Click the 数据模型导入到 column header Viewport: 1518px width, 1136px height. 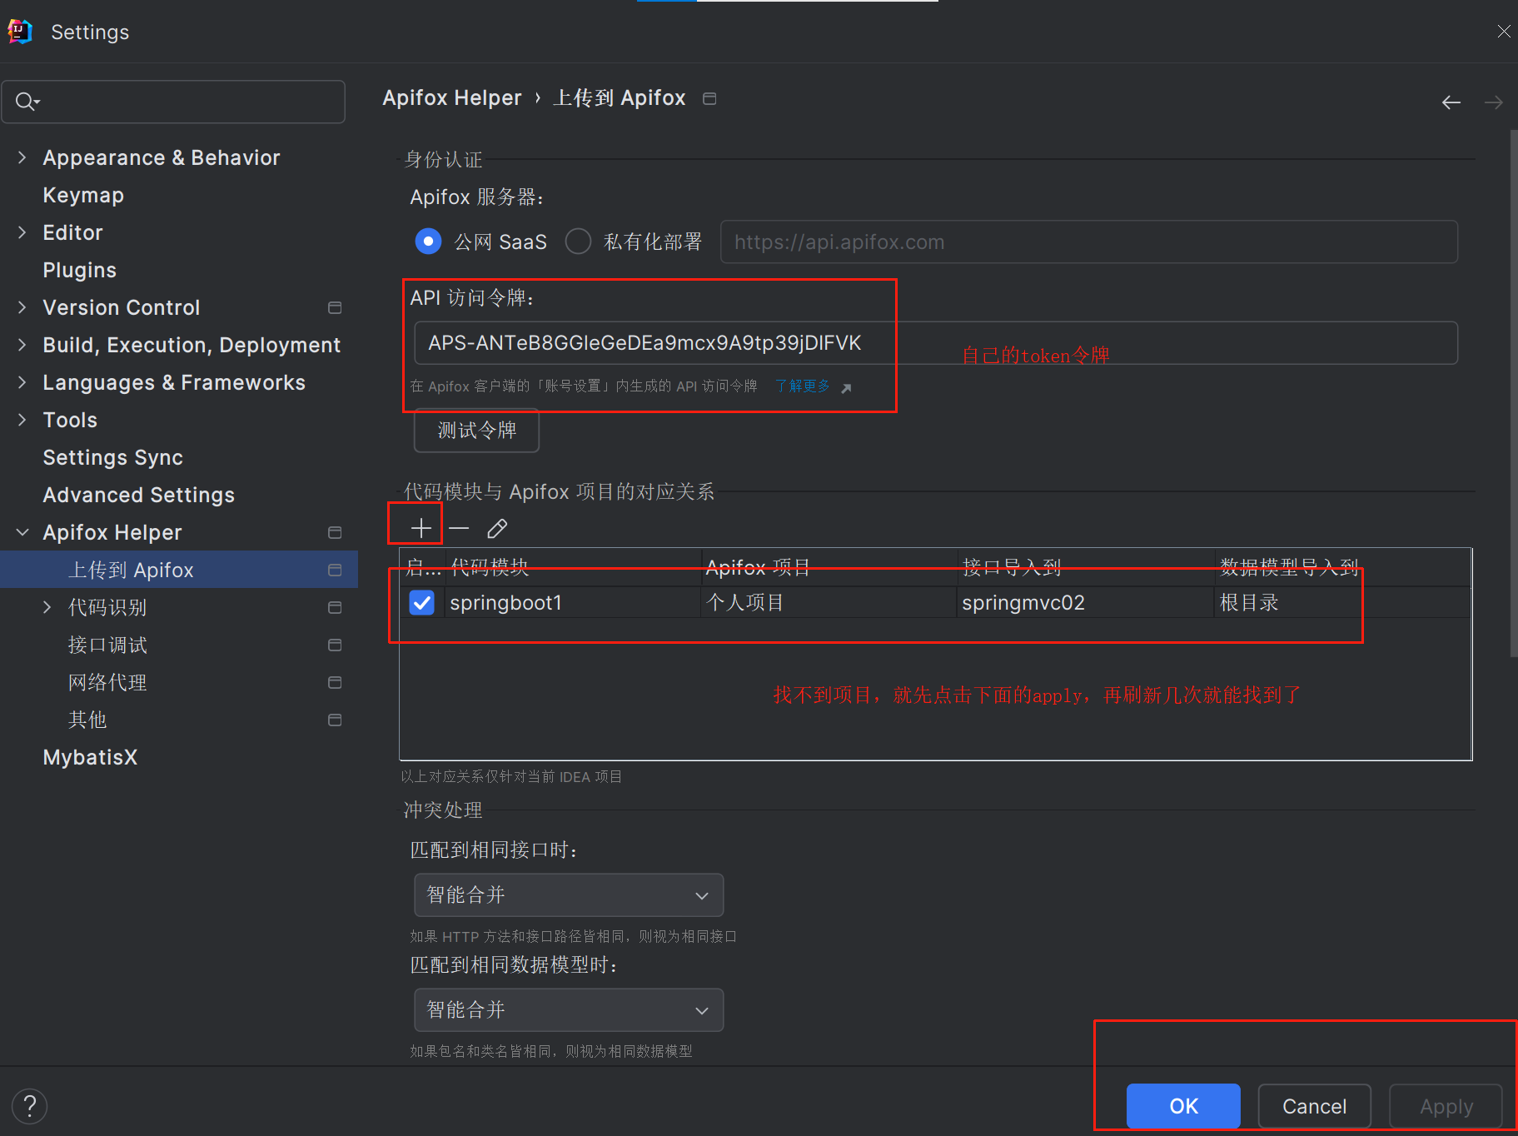(1342, 568)
